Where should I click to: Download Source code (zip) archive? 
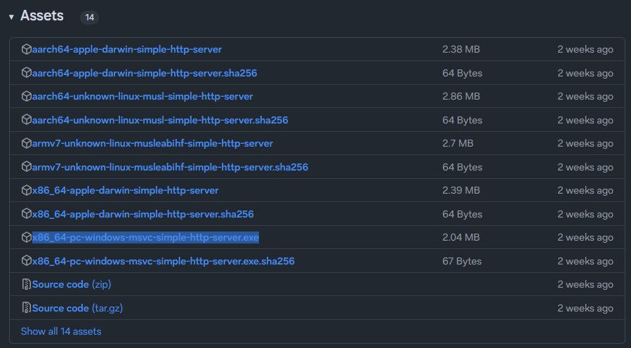[x=72, y=285]
